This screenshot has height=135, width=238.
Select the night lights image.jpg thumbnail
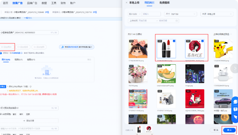pos(195,74)
